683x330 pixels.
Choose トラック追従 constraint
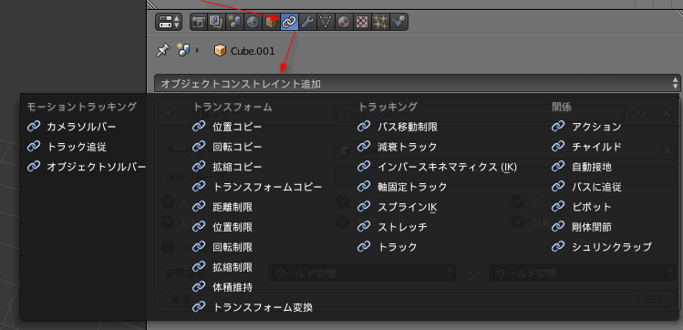[x=67, y=147]
